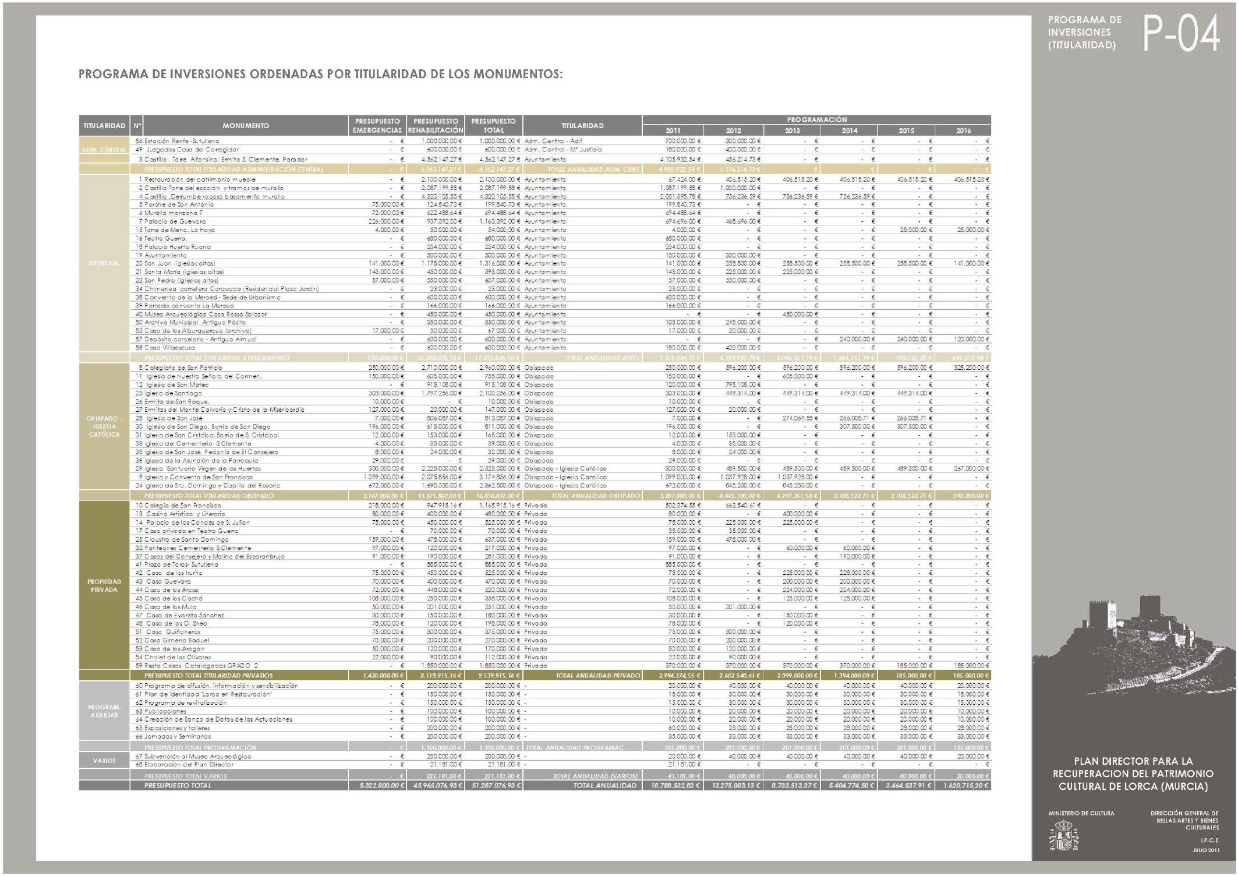Select 'PRESUPUESTO TOTAL TITULARIDAD ADMINISTRACIÓN CENTRAL' subtotal row
This screenshot has height=876, width=1238.
pos(535,169)
